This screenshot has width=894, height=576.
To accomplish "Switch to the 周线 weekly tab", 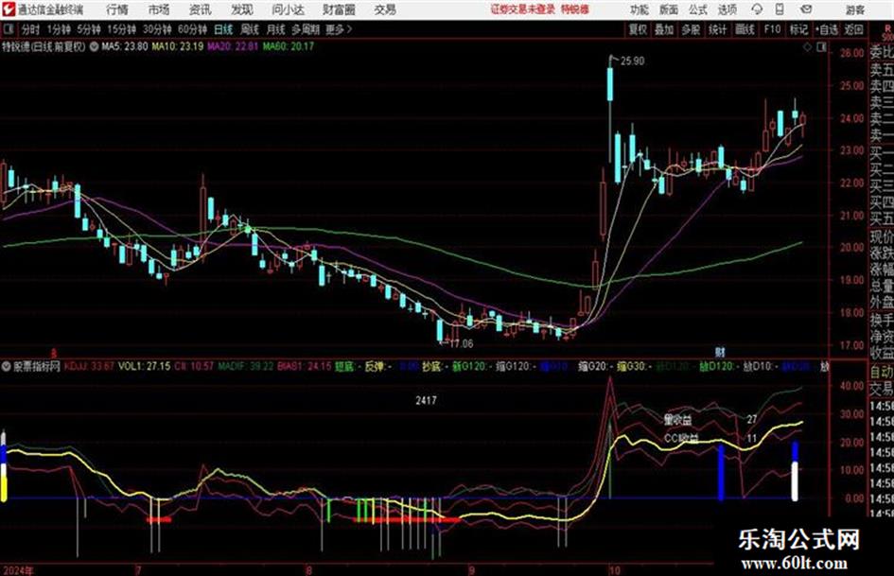I will click(x=249, y=29).
